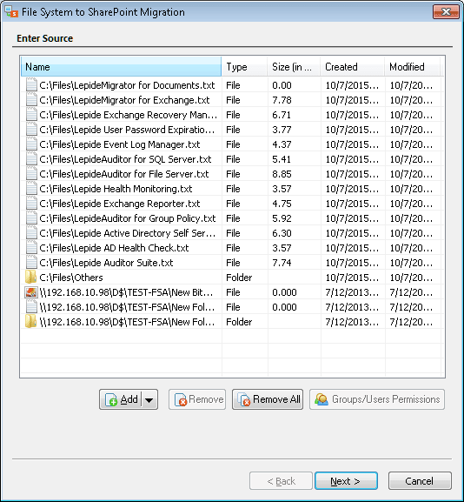The width and height of the screenshot is (464, 502).
Task: Select the C:\Files\Others folder entry
Action: coord(71,278)
